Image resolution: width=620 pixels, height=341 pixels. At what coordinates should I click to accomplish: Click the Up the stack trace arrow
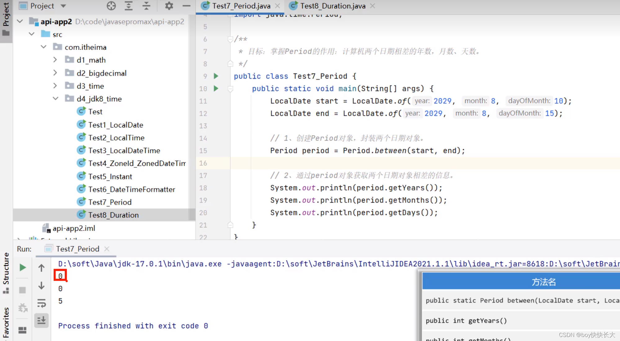click(x=41, y=268)
